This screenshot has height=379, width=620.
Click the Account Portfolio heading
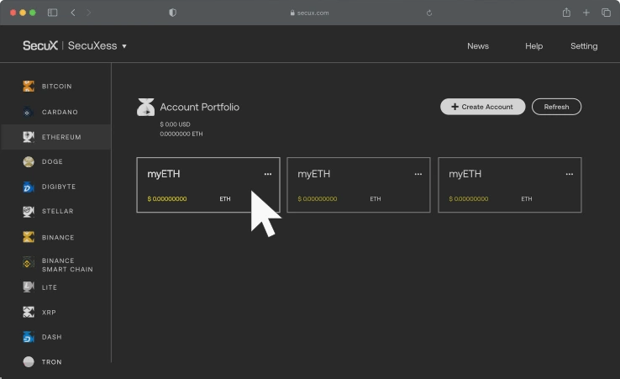pyautogui.click(x=200, y=107)
